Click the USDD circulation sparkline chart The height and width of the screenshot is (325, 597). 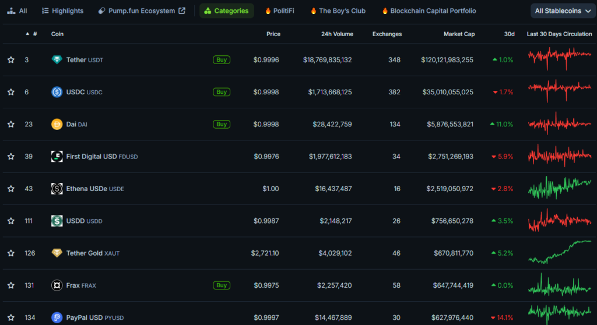(559, 220)
